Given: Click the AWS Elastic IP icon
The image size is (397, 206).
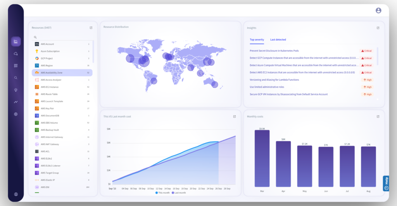Looking at the screenshot, I should [37, 180].
